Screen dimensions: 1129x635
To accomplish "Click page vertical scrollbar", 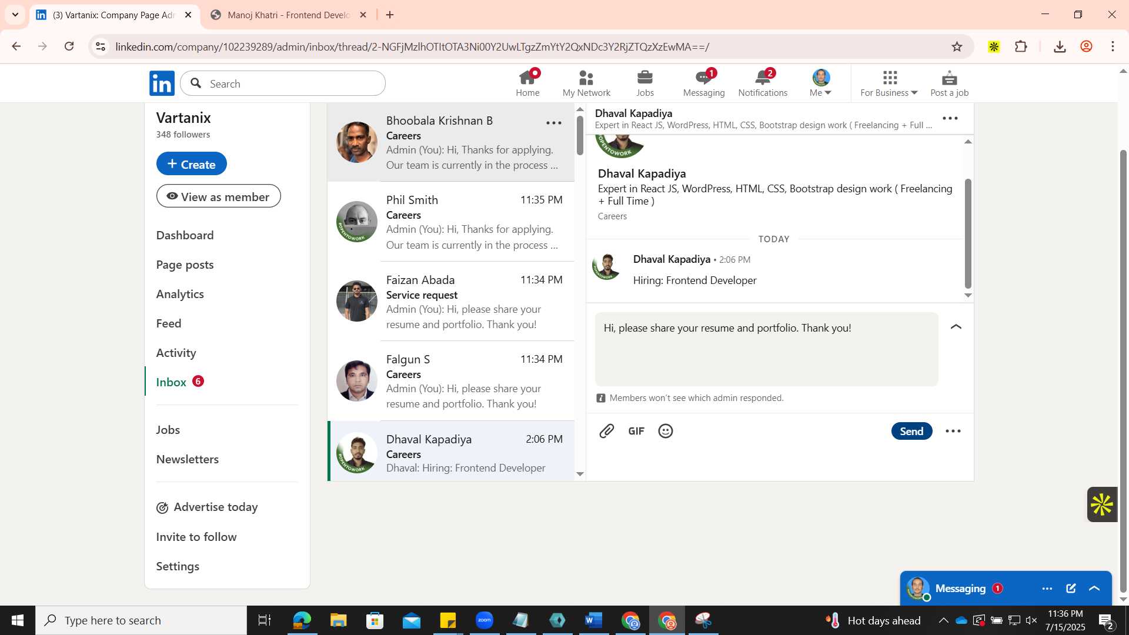I will pos(1123,370).
